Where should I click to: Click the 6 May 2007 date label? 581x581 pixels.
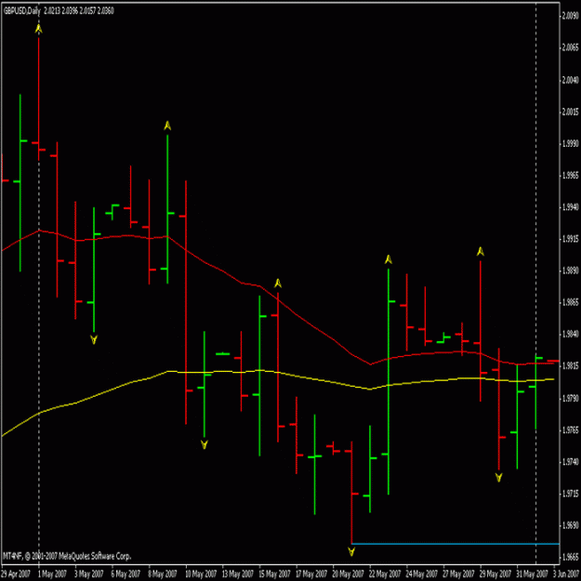tap(126, 574)
